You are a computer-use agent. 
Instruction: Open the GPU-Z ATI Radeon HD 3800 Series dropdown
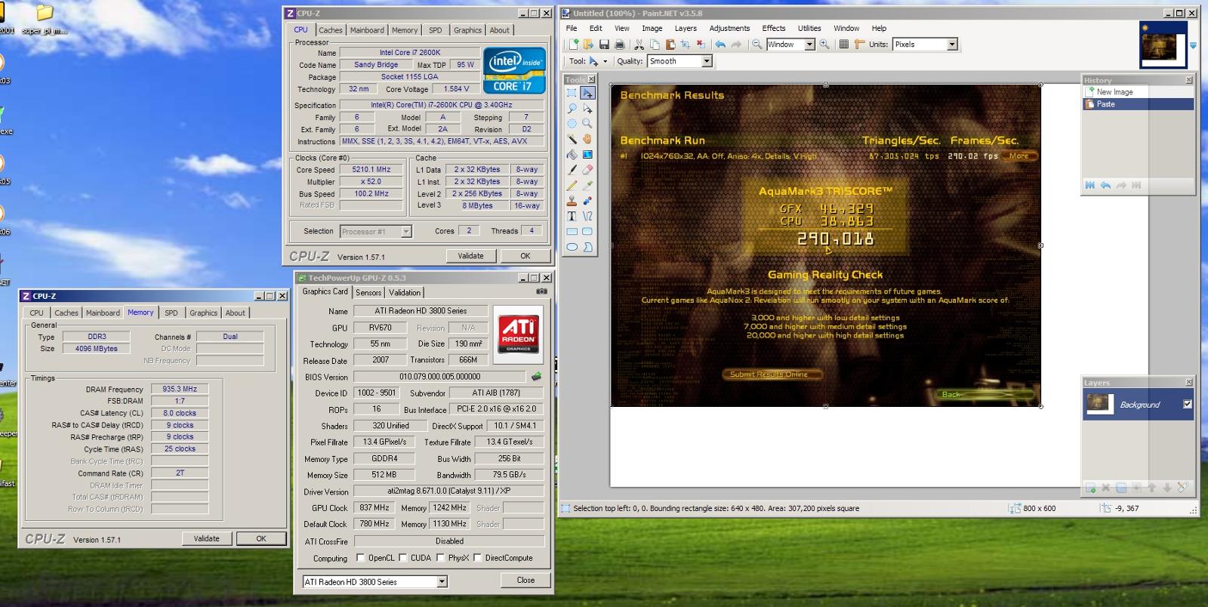pyautogui.click(x=442, y=581)
